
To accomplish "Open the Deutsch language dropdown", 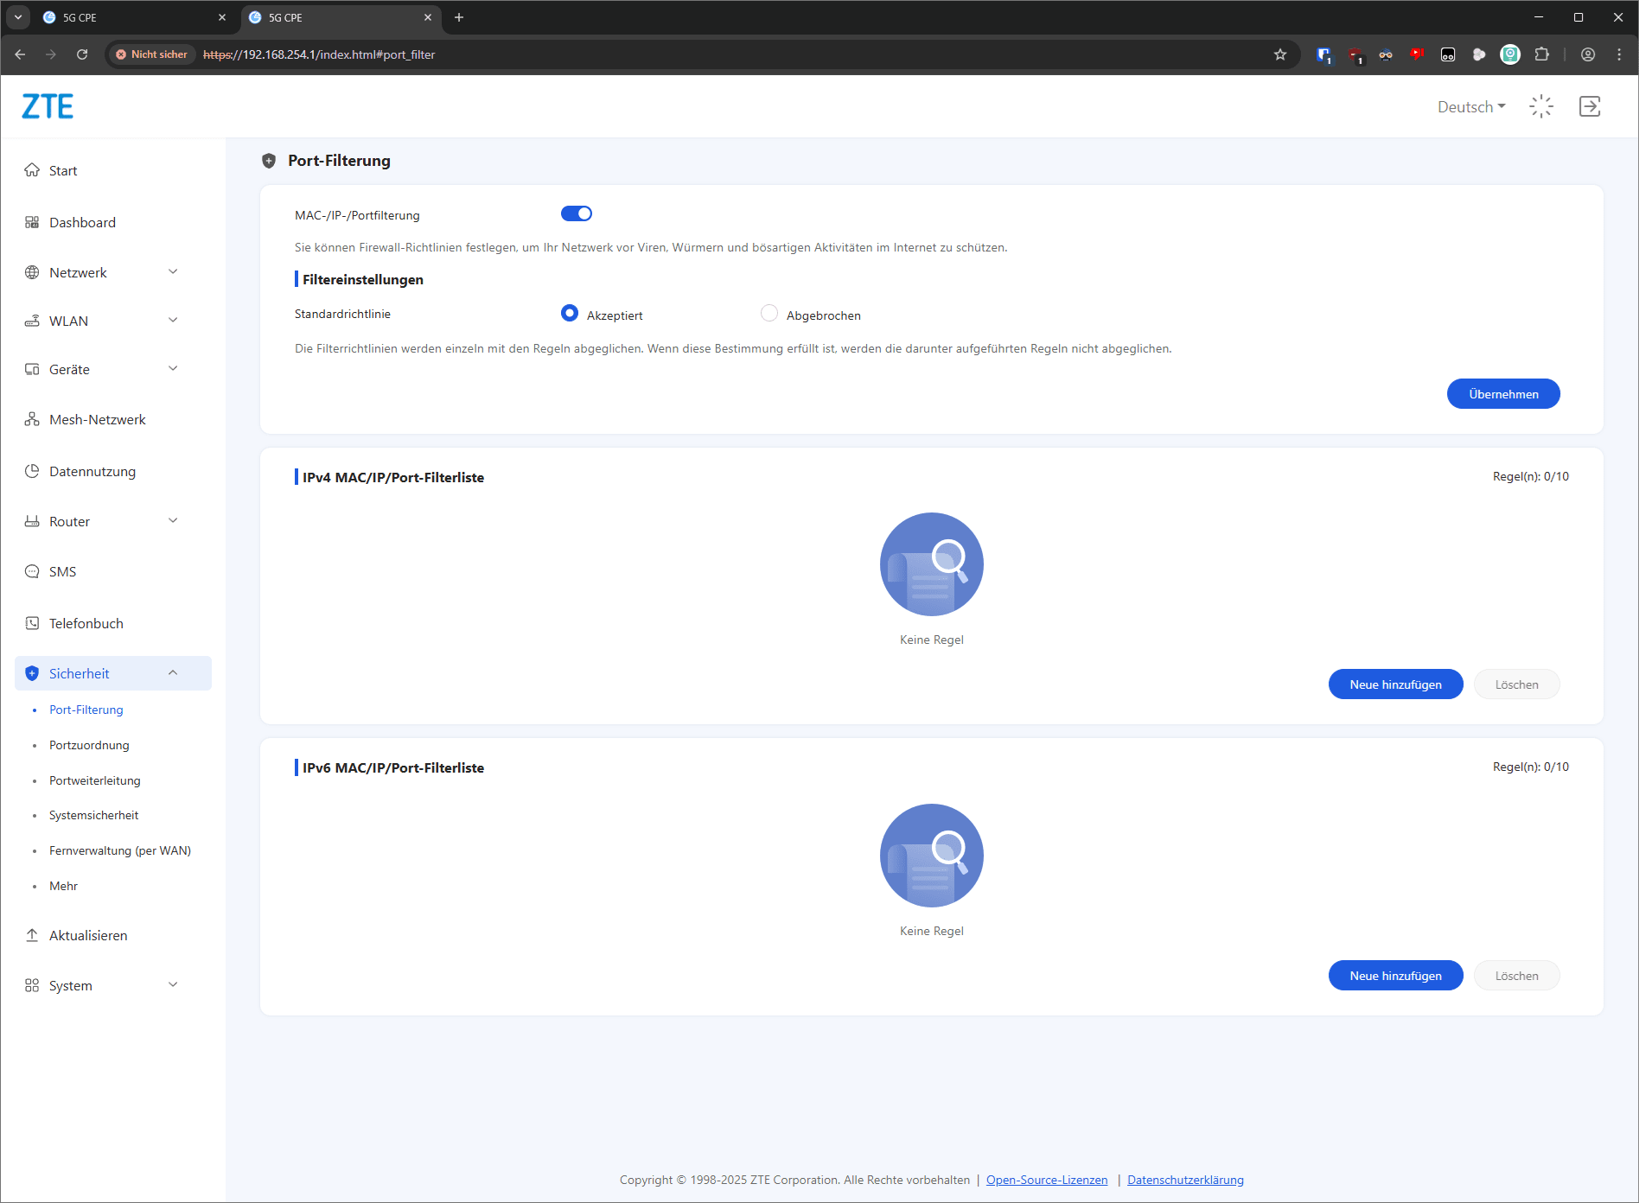I will point(1471,107).
